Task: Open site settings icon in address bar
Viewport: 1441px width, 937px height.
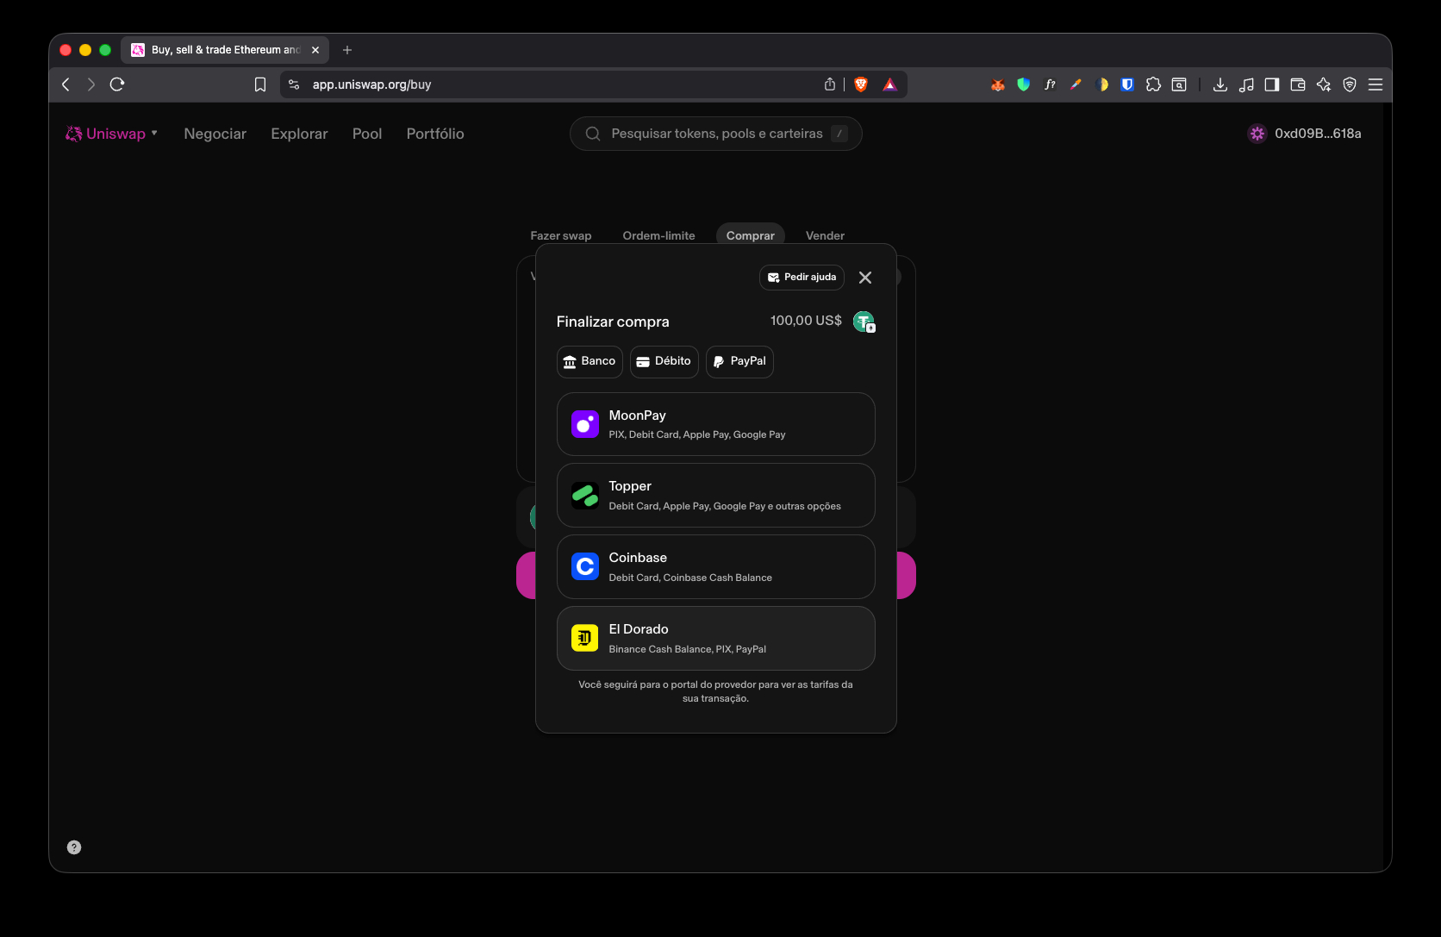Action: [294, 84]
